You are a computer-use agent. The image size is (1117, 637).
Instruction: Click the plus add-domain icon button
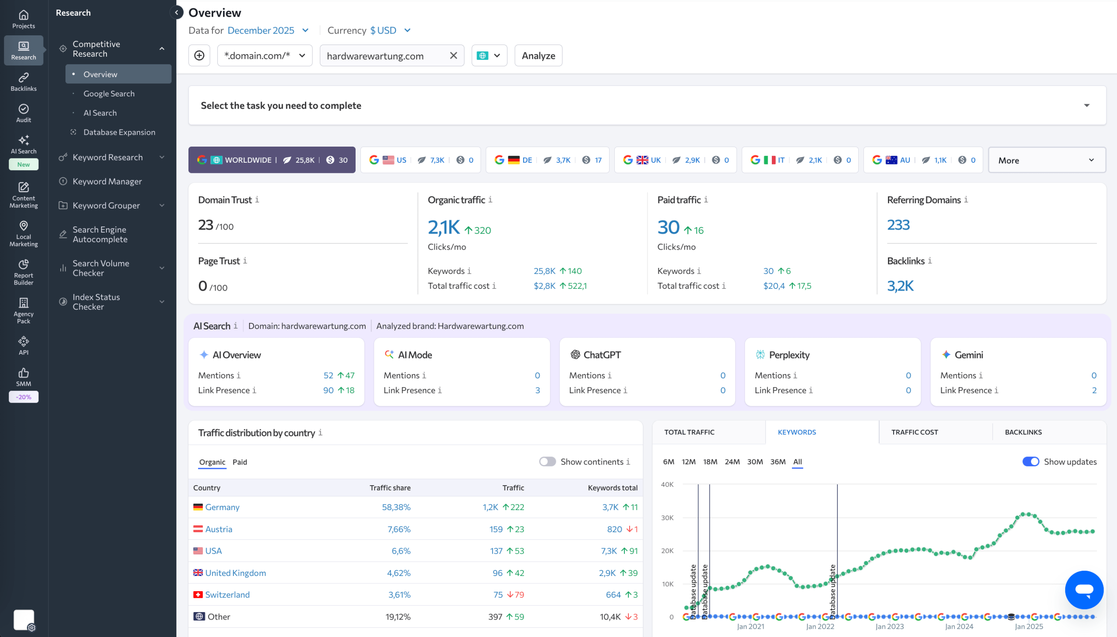click(199, 55)
